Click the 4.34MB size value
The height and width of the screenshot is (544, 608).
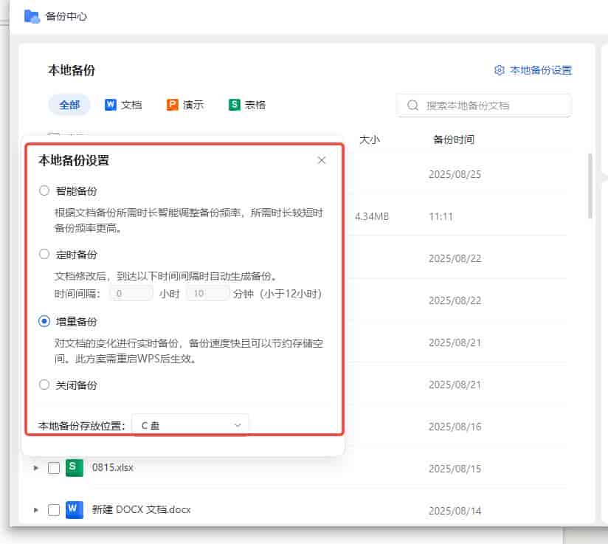pyautogui.click(x=371, y=216)
